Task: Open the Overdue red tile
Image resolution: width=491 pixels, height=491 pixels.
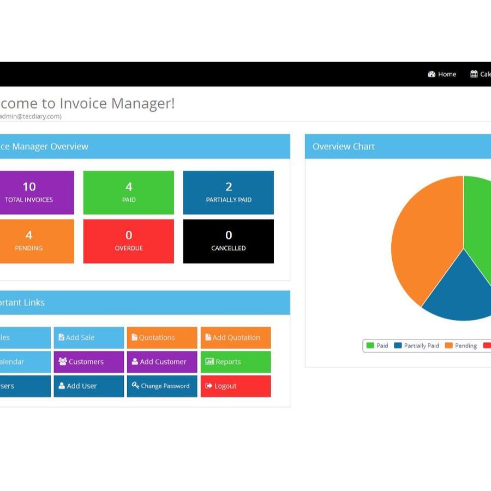Action: [129, 241]
